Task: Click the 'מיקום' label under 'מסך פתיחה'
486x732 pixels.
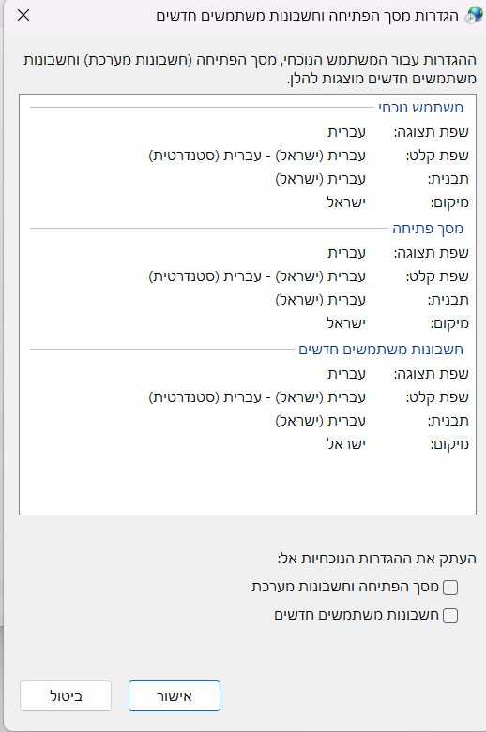Action: pos(449,323)
